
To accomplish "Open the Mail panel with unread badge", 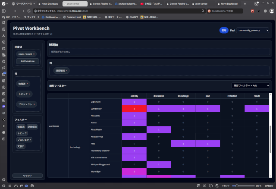I will click(3, 74).
